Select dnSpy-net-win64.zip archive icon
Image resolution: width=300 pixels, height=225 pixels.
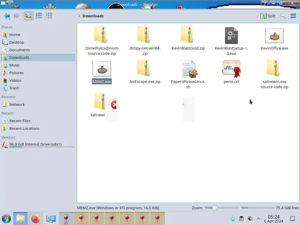pos(145,35)
